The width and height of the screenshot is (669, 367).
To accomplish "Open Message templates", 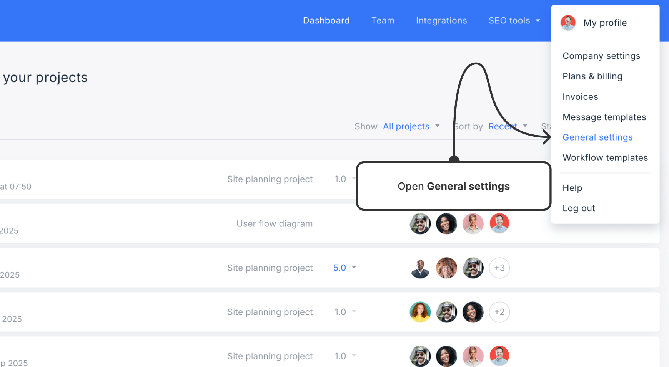I will coord(604,117).
